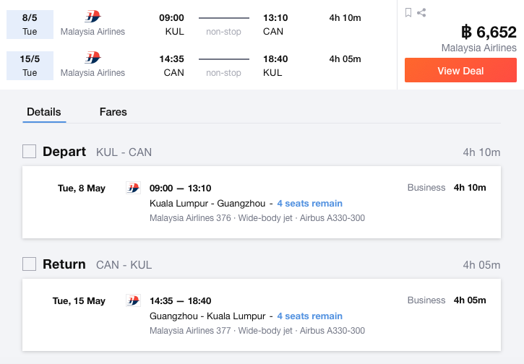Click the ฿ 6,652 price
Screen dimensions: 524x364
(489, 32)
